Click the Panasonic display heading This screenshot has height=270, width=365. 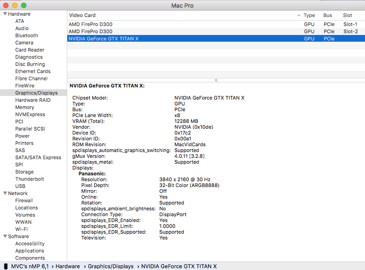92,174
